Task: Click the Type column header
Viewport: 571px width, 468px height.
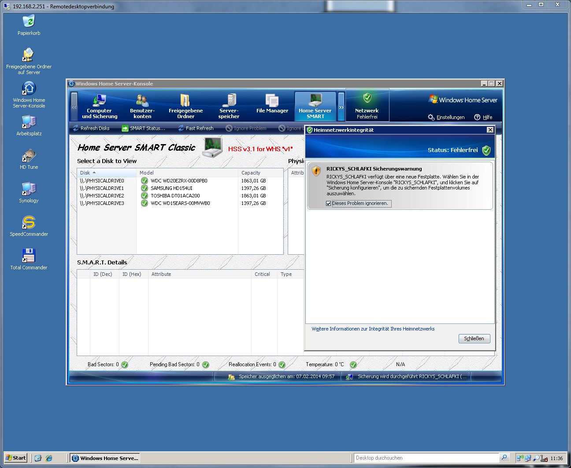Action: (x=290, y=274)
